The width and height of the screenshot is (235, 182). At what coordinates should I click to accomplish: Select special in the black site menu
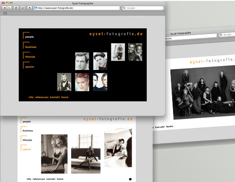click(x=29, y=67)
